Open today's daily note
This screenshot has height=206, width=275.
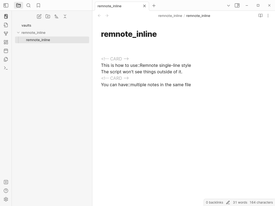click(x=6, y=51)
